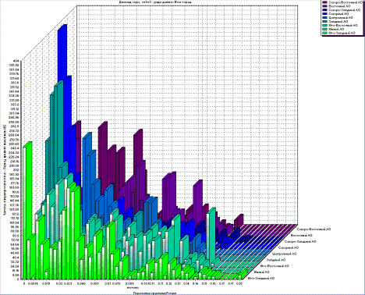
Task: Click the Северо-Восточный АО legend color swatch
Action: click(x=325, y=2)
